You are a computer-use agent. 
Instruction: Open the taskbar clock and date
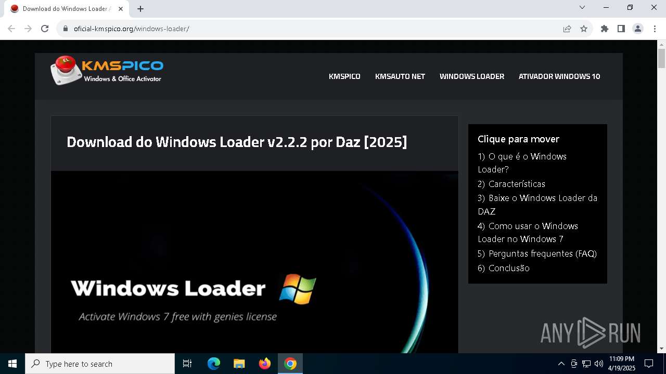[622, 364]
